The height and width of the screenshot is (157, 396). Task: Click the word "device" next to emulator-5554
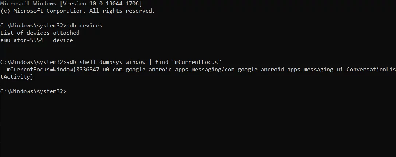point(63,40)
